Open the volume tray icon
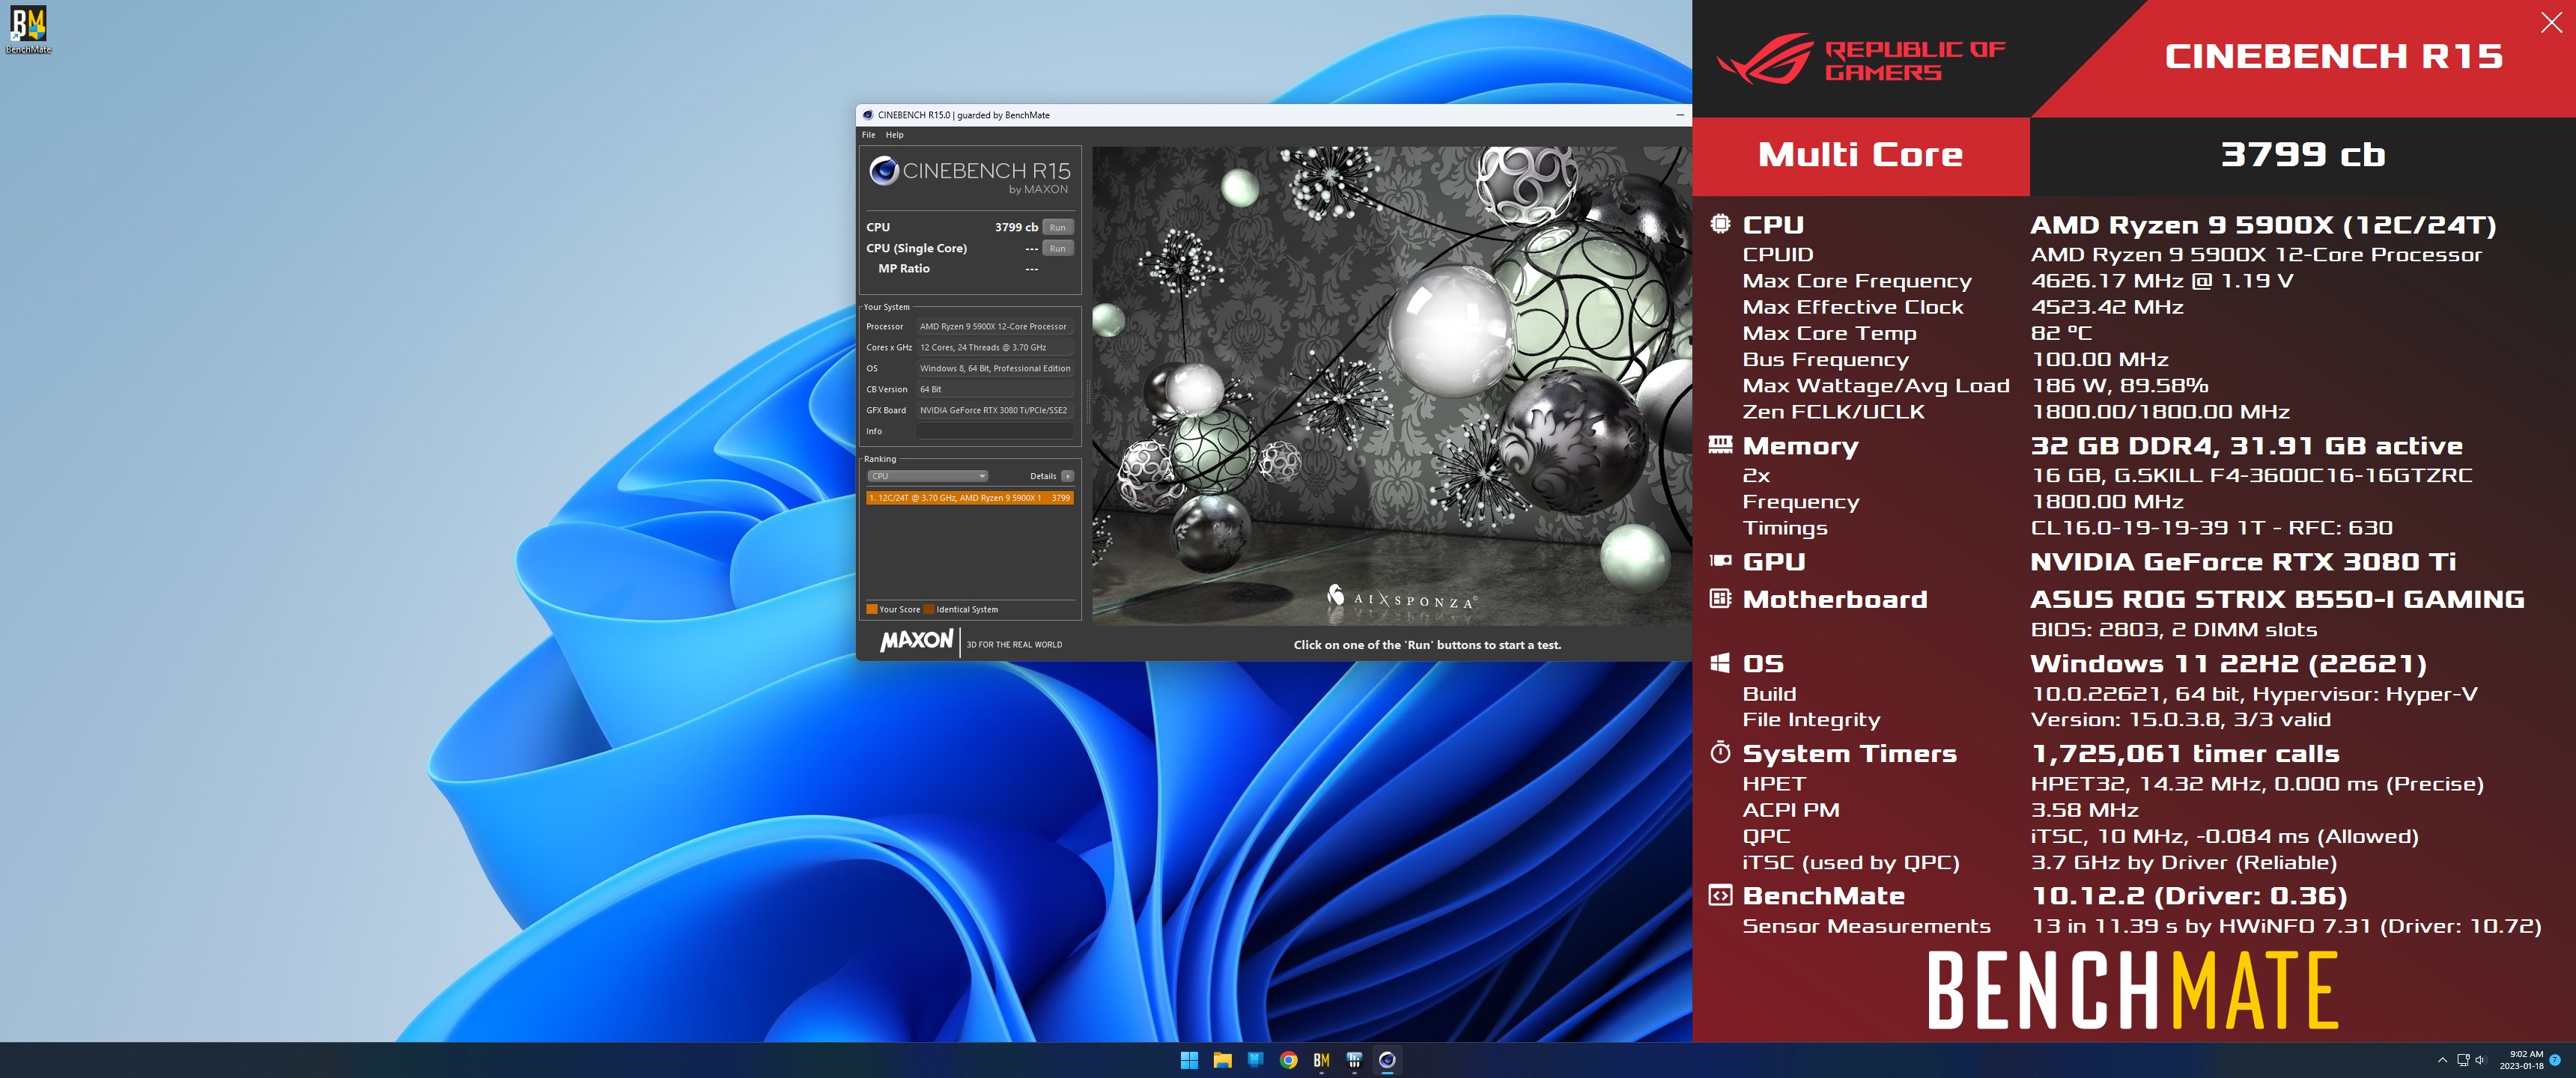 tap(2480, 1060)
